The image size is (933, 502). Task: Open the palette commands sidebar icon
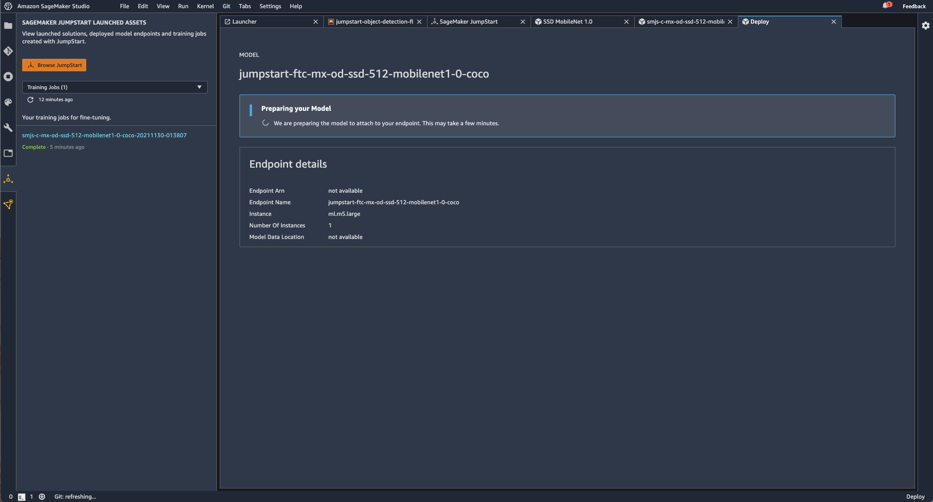[8, 102]
